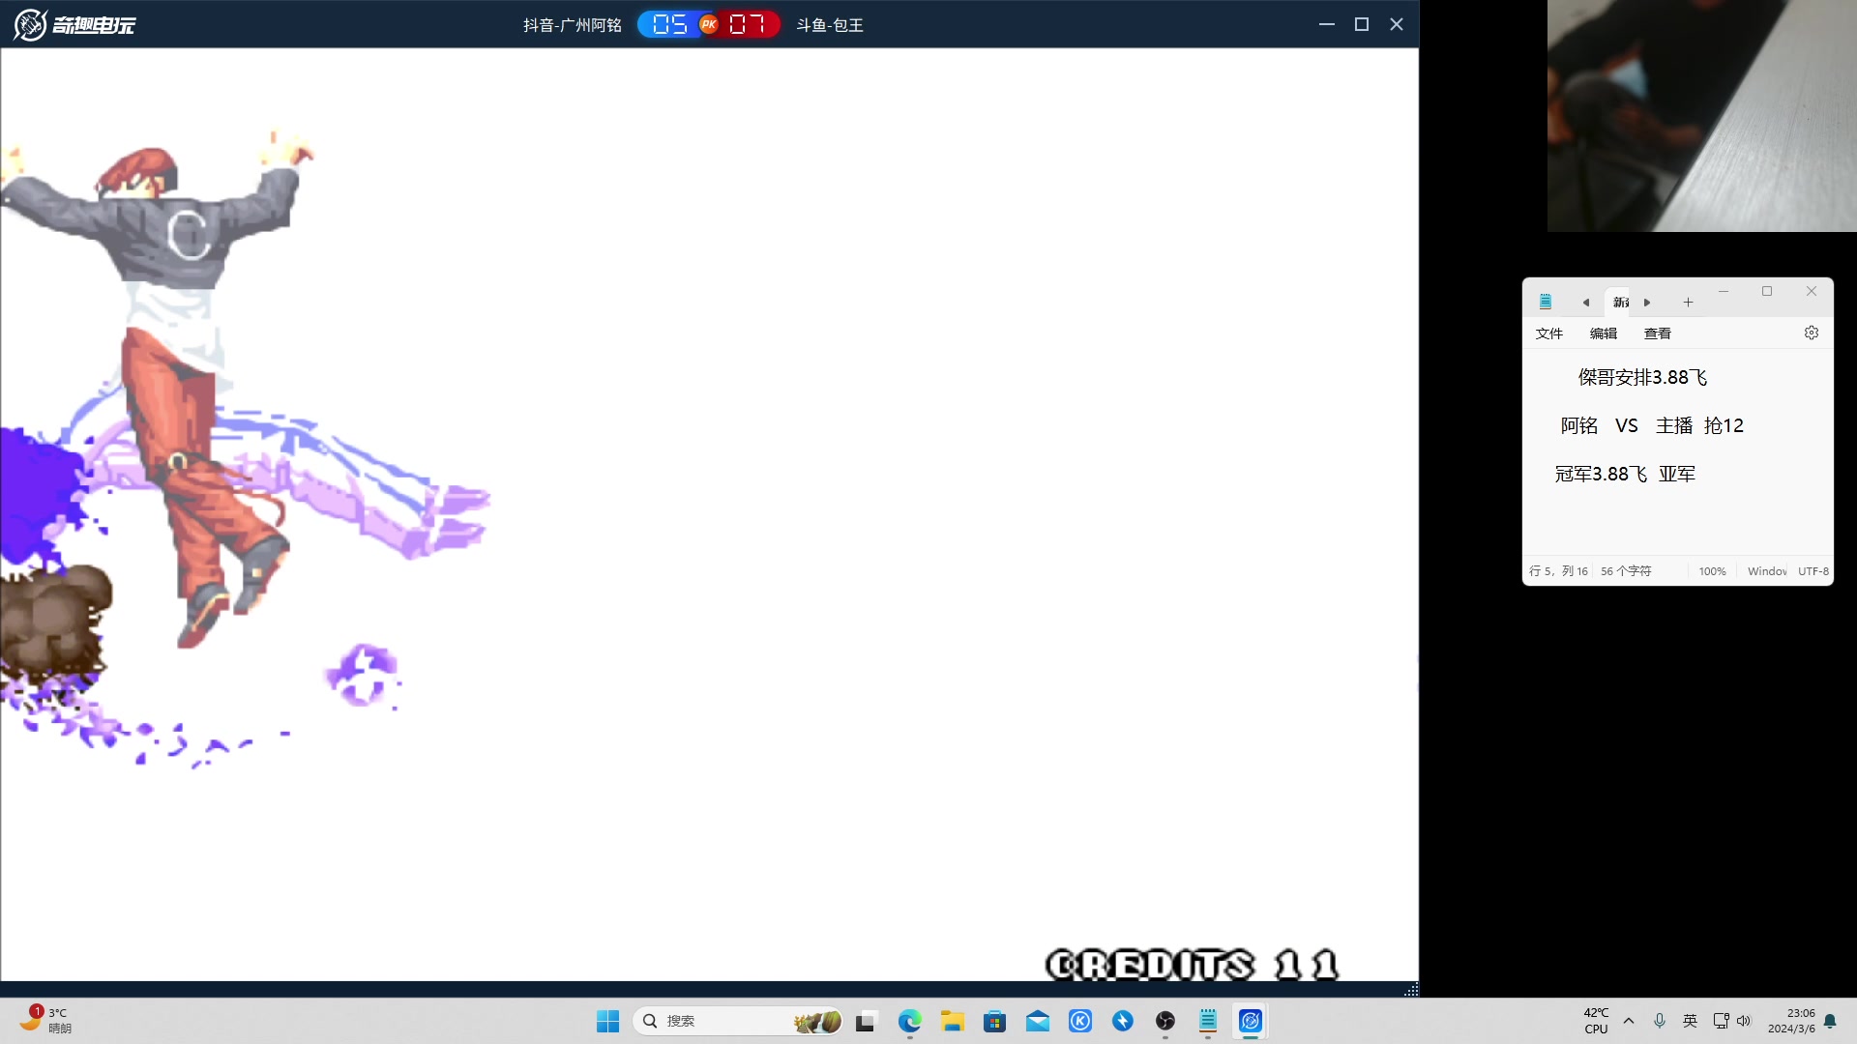
Task: Close the 奇趣电玩 game window
Action: (1397, 24)
